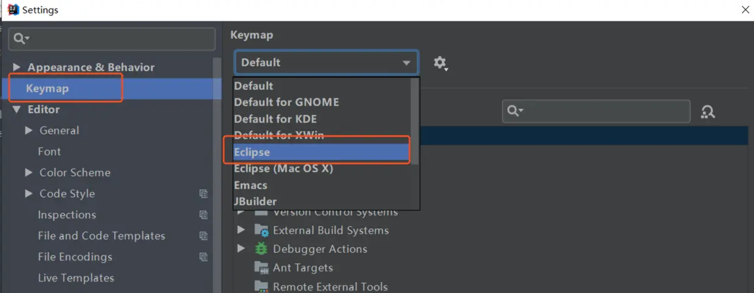
Task: Click the Ant Targets folder icon
Action: (x=261, y=267)
